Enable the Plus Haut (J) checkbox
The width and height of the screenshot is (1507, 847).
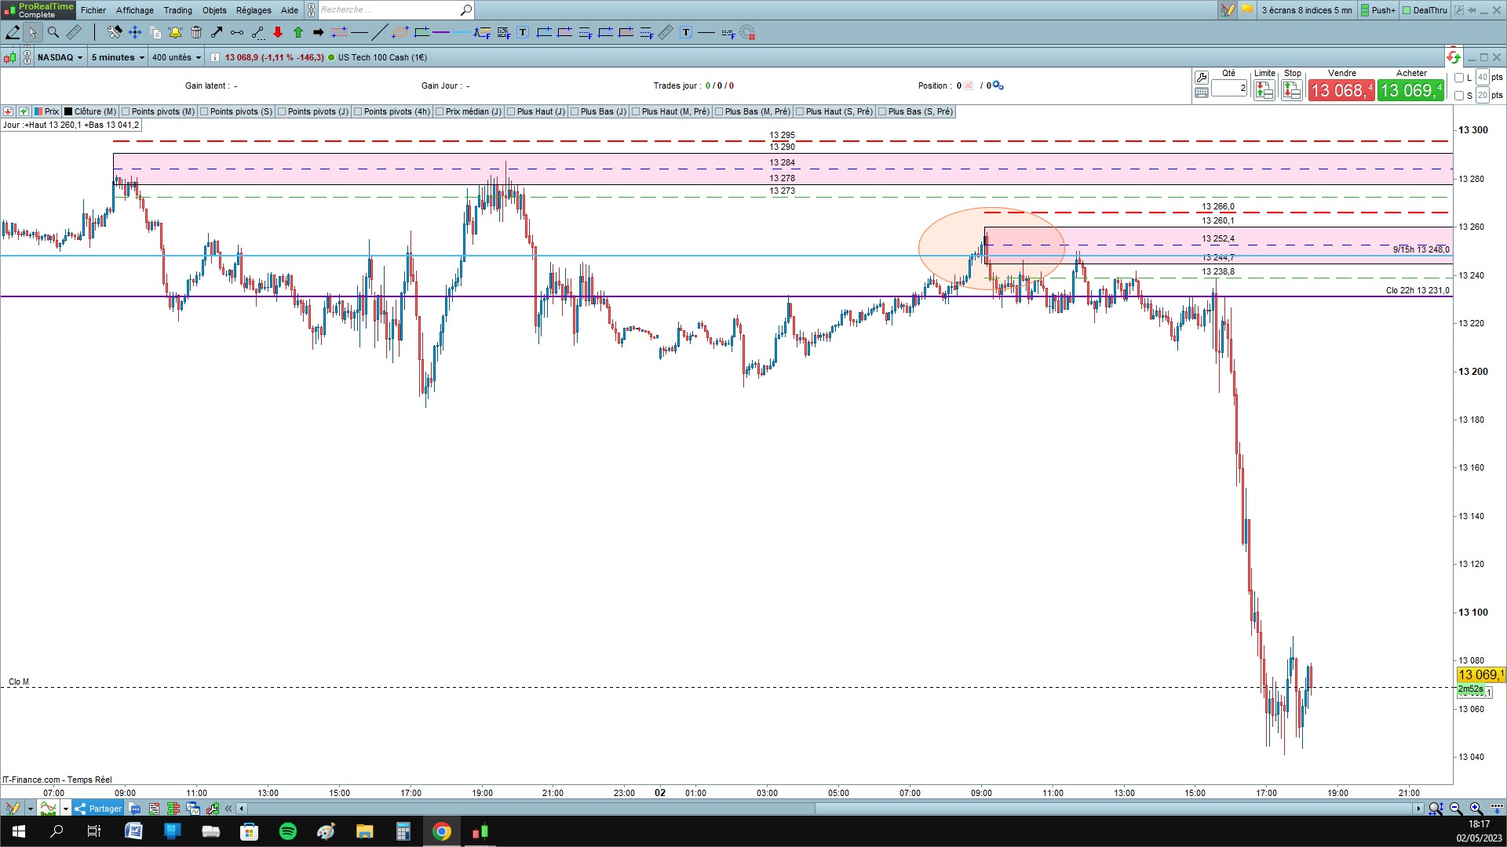tap(512, 111)
